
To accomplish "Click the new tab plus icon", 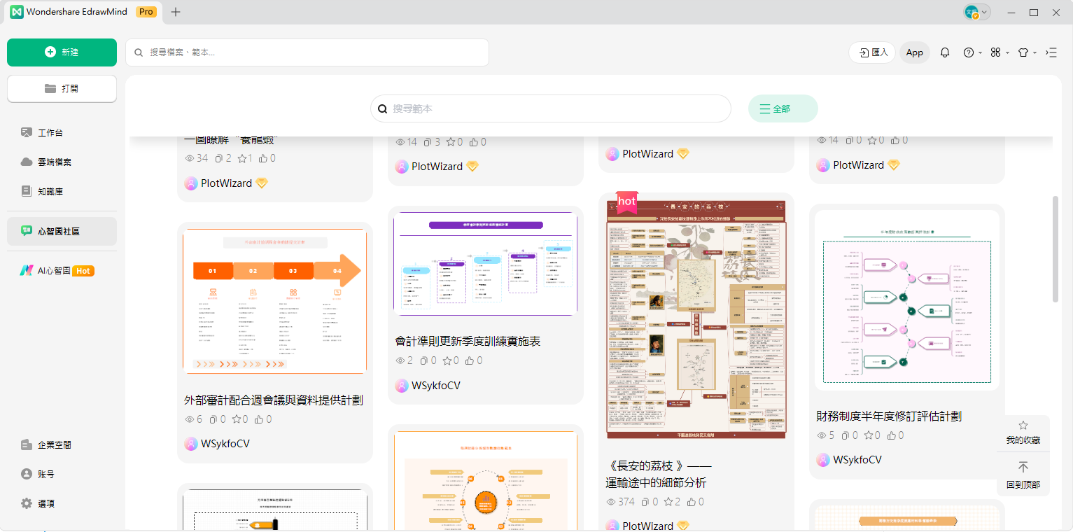I will [x=176, y=12].
